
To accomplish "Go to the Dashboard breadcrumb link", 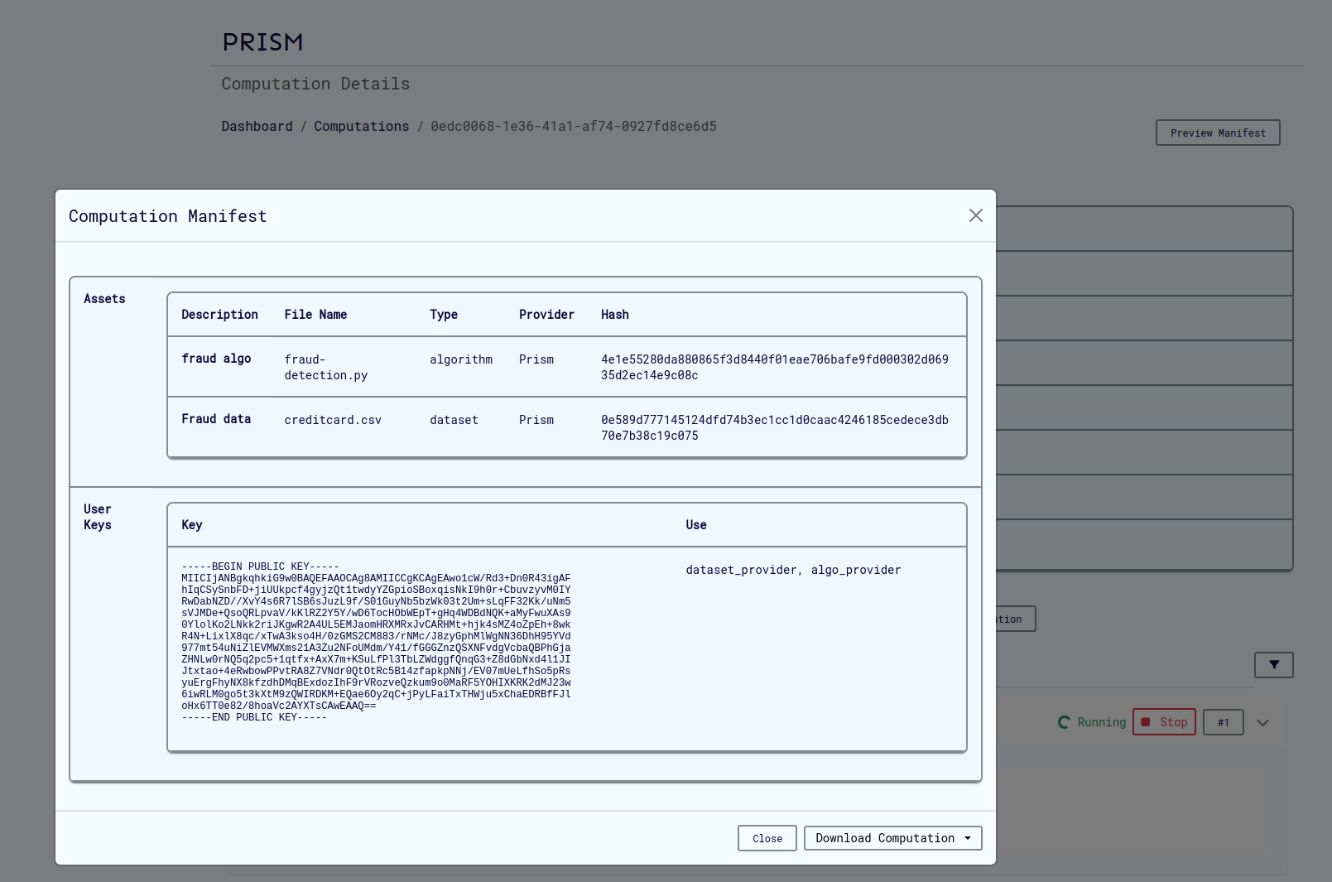I will pyautogui.click(x=257, y=126).
